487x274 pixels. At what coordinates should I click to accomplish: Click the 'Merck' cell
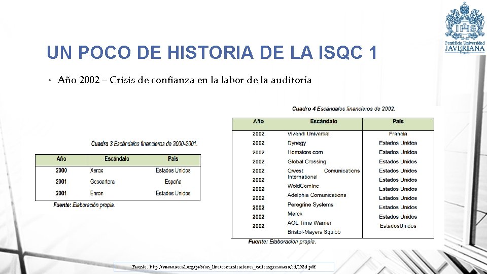pos(295,214)
